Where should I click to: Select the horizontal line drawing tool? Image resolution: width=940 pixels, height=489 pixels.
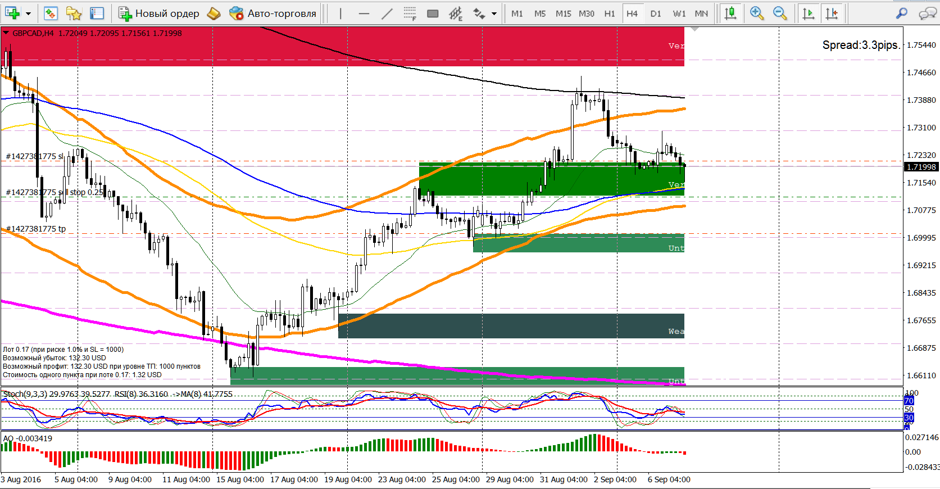[x=364, y=13]
